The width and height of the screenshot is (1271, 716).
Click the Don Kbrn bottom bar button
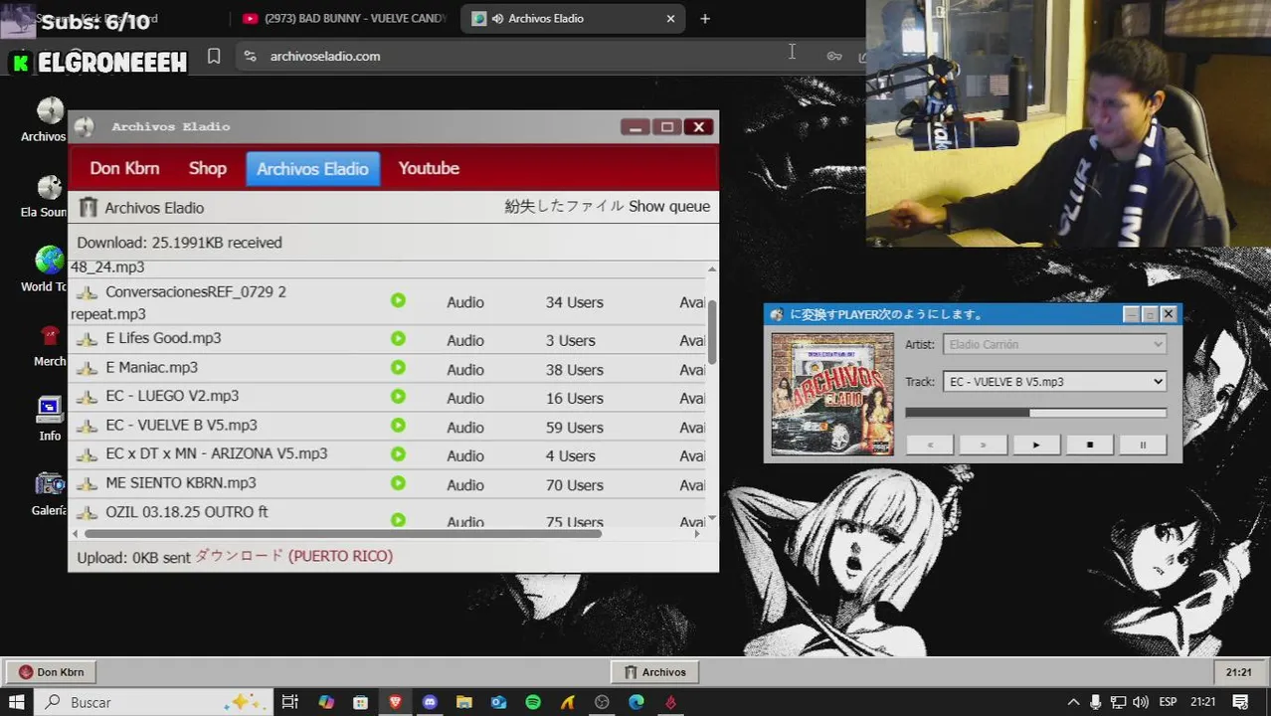[x=52, y=672]
